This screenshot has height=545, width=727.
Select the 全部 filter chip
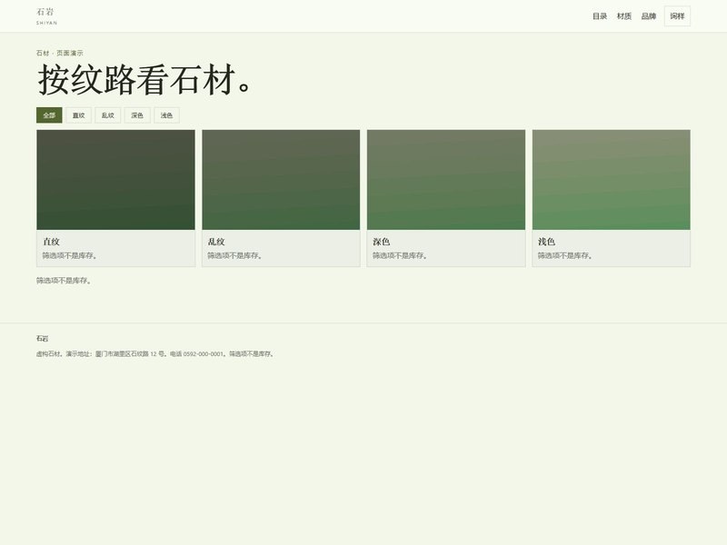(49, 115)
